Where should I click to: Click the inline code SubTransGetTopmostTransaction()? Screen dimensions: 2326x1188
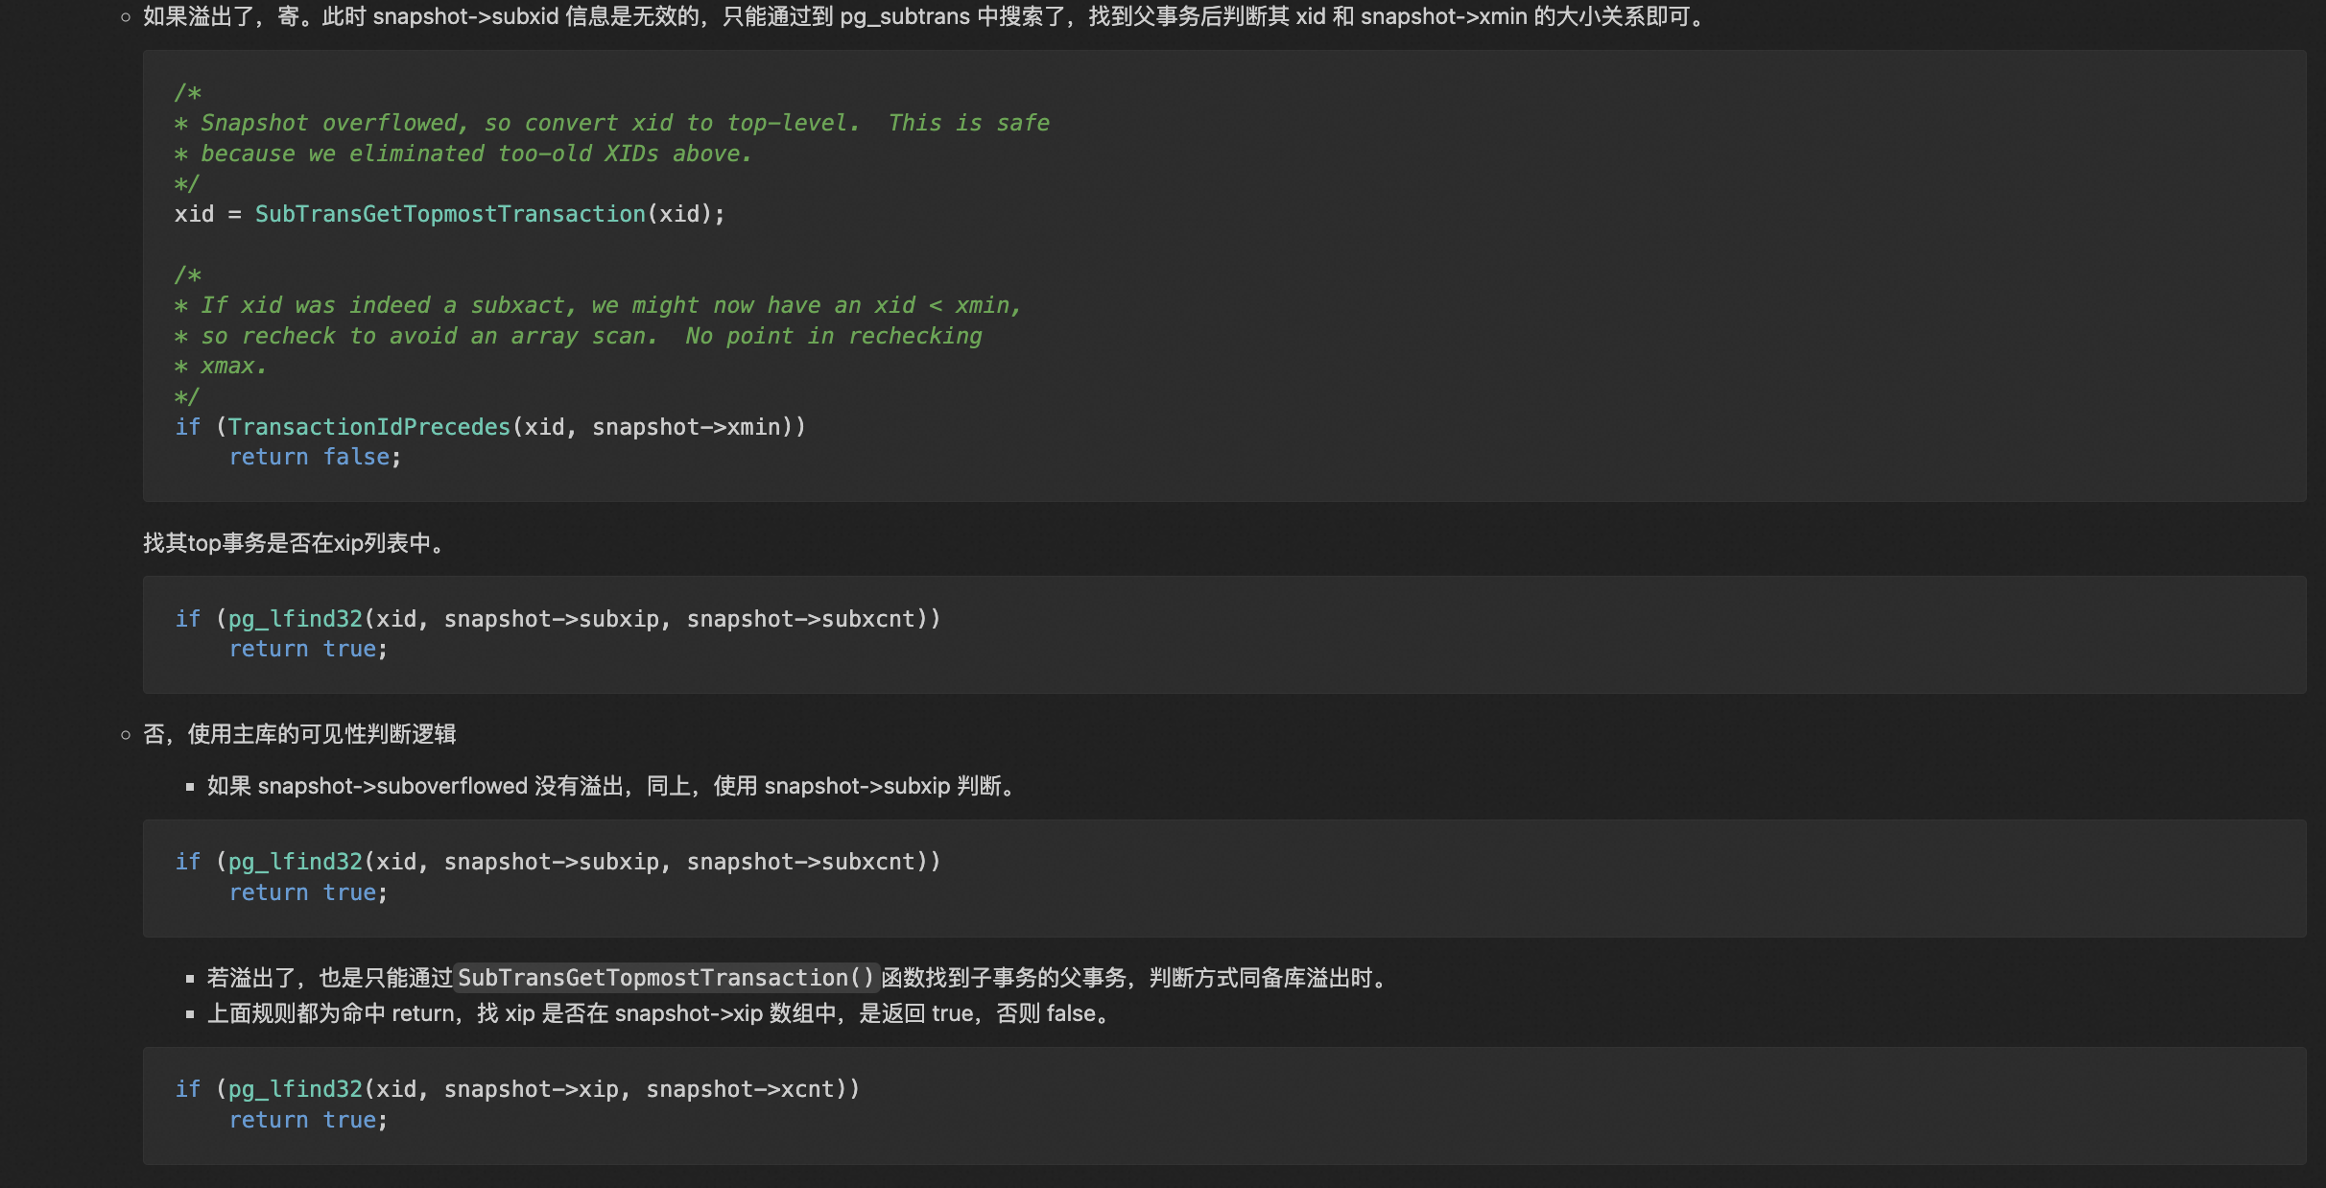pyautogui.click(x=666, y=978)
